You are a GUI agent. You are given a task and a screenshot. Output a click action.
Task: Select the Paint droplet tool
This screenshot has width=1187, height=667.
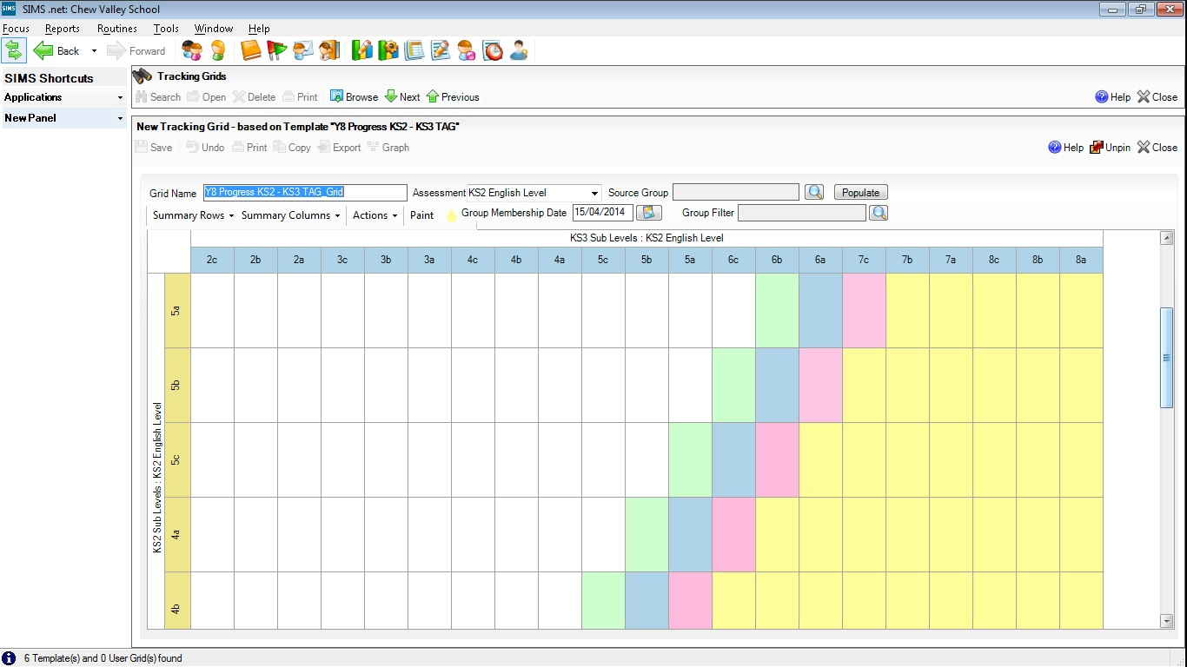click(451, 215)
